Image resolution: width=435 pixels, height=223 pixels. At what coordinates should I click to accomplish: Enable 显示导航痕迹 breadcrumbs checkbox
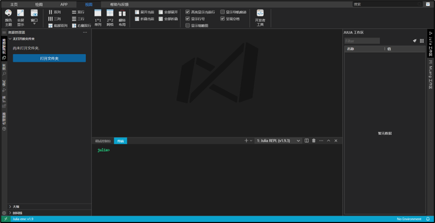(x=222, y=12)
